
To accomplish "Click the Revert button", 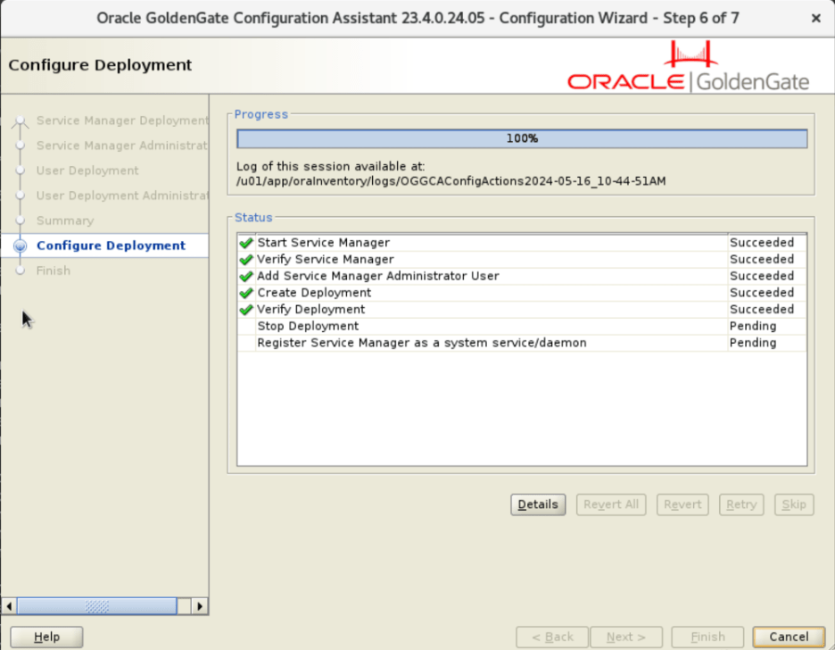I will pos(682,504).
